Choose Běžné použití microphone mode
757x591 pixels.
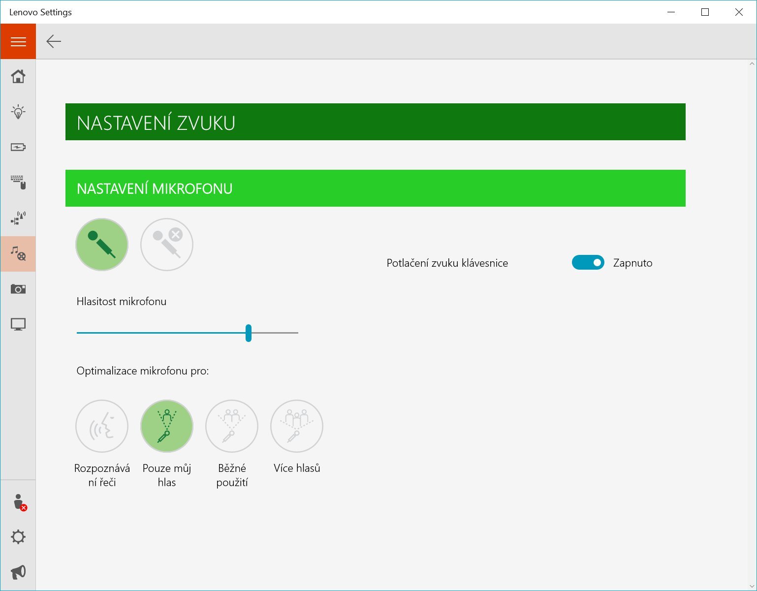pyautogui.click(x=232, y=426)
